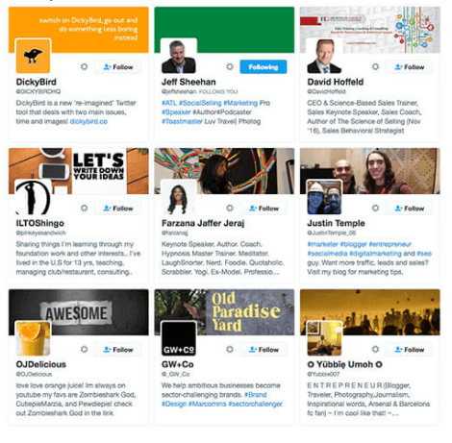Follow Justin Temple
Screen dimensions: 452x443
point(409,209)
